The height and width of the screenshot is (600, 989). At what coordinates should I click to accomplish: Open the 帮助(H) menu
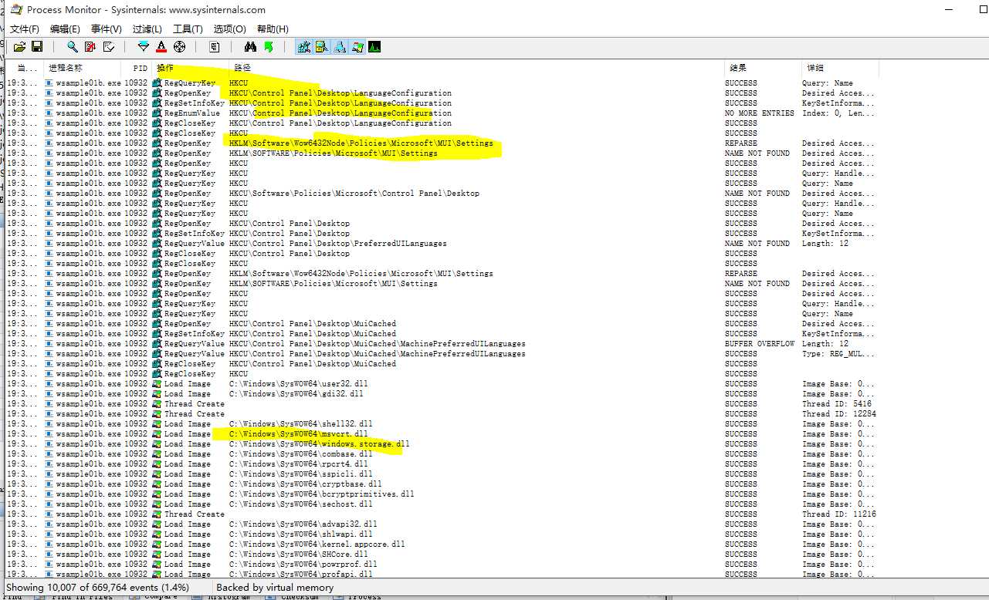pos(273,29)
